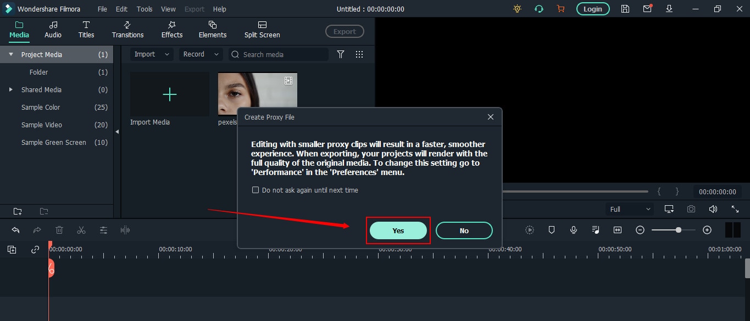Viewport: 750px width, 321px height.
Task: Close the Create Proxy File dialog
Action: pos(491,117)
